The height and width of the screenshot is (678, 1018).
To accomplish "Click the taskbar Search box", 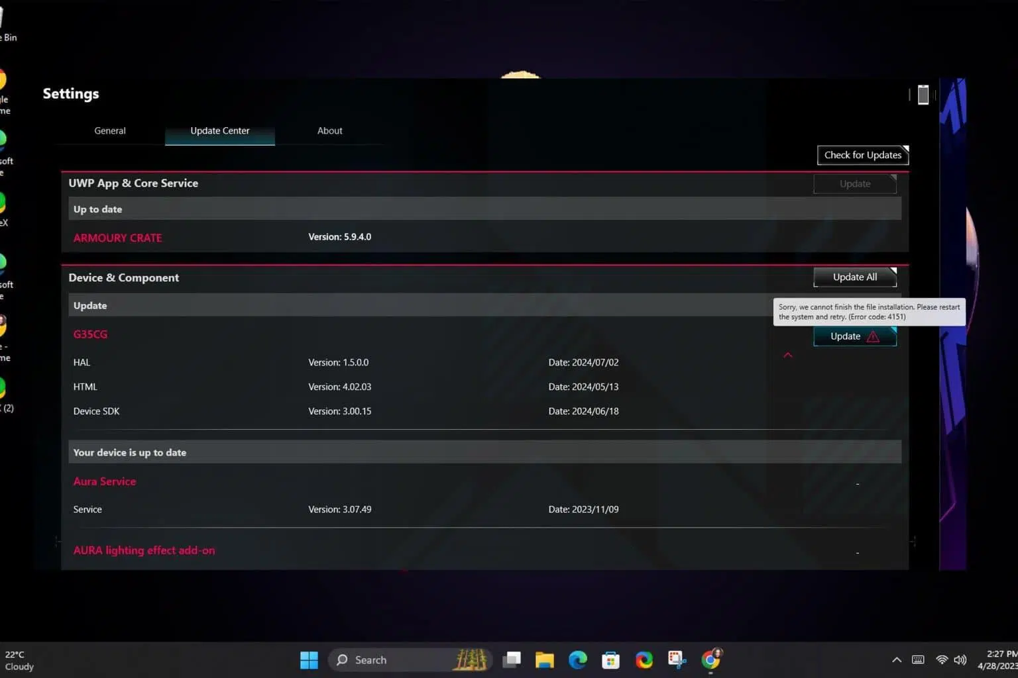I will coord(398,659).
